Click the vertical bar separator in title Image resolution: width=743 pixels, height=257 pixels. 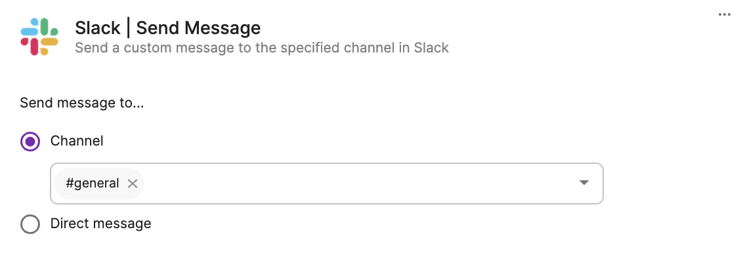coord(129,28)
